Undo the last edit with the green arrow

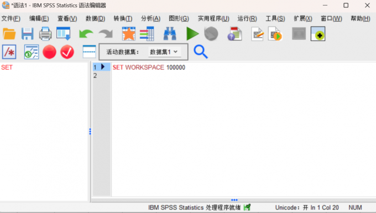(86, 34)
